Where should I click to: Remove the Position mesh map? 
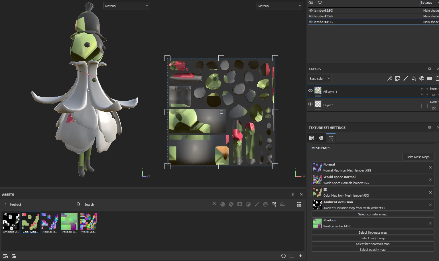tap(430, 223)
